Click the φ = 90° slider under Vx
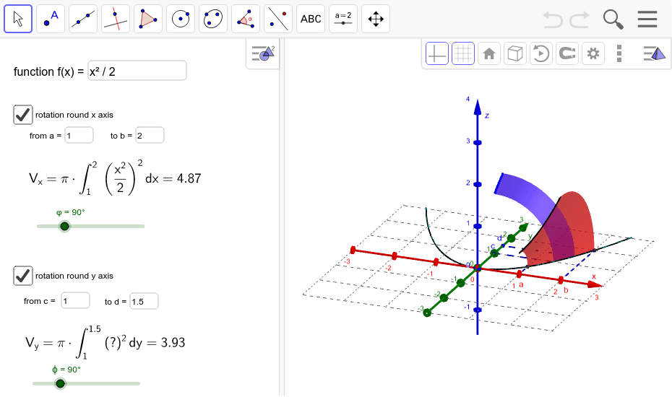 coord(65,226)
